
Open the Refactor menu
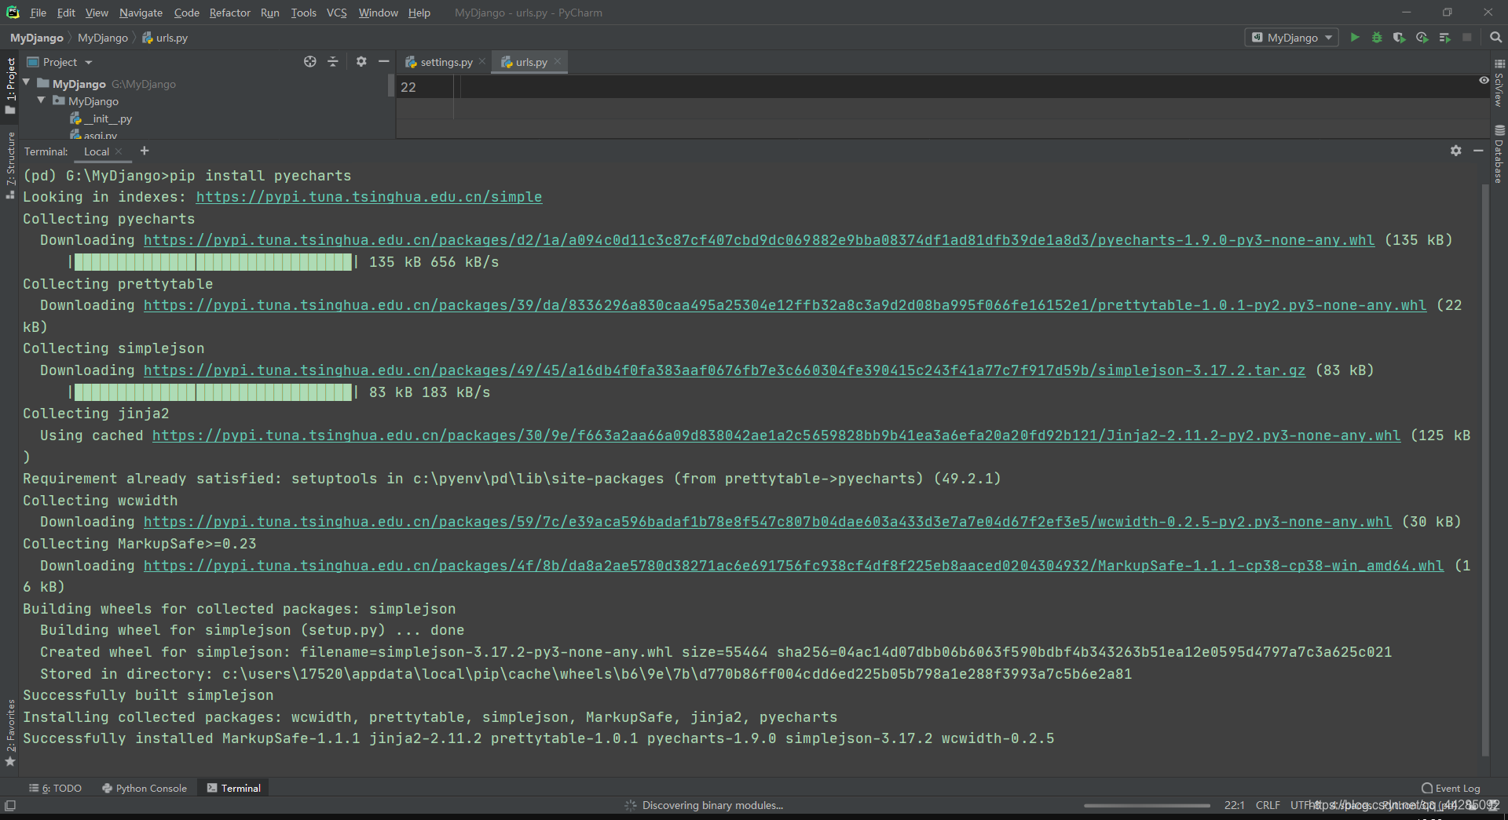(x=229, y=13)
